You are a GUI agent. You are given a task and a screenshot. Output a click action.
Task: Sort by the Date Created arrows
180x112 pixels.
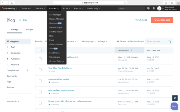[x=161, y=50]
